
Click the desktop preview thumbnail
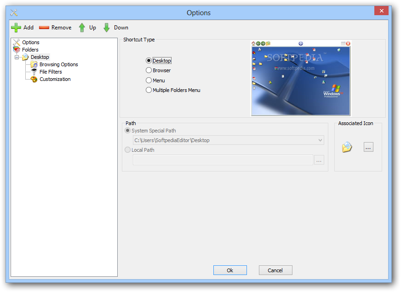pos(301,78)
